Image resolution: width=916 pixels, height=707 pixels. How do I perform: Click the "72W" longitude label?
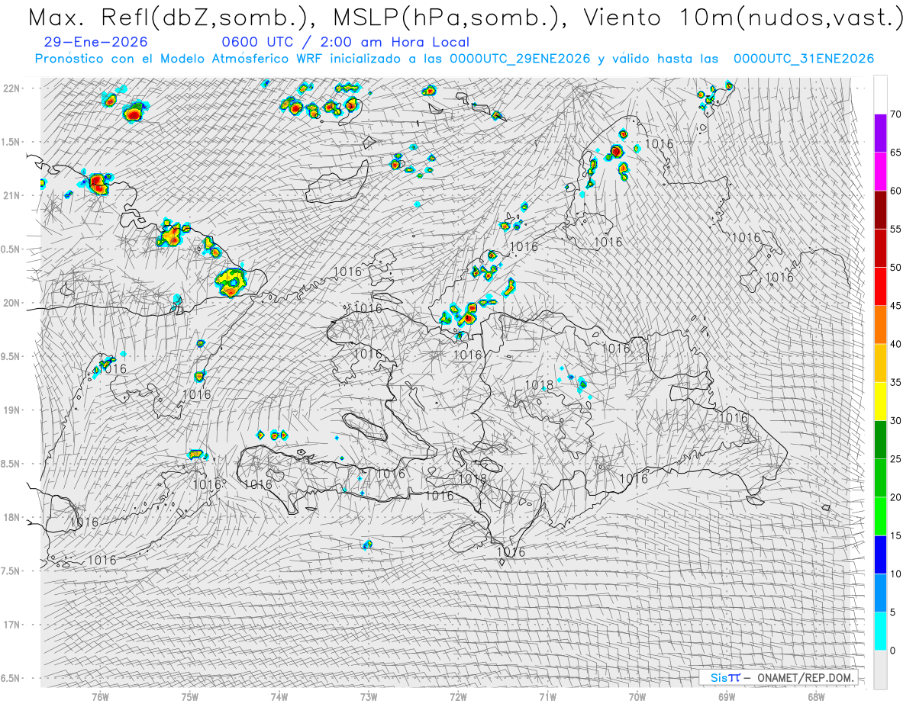[458, 697]
